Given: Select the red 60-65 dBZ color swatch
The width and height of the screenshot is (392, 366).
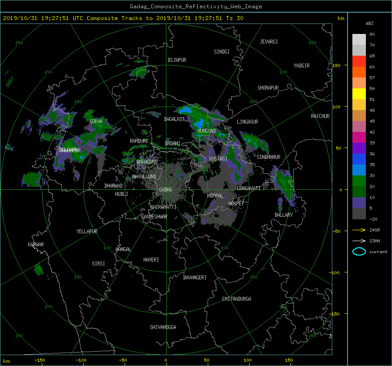Looking at the screenshot, I should pyautogui.click(x=359, y=61).
